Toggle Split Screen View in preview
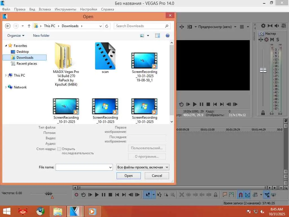Screen dimensions: 289x217 189,27
